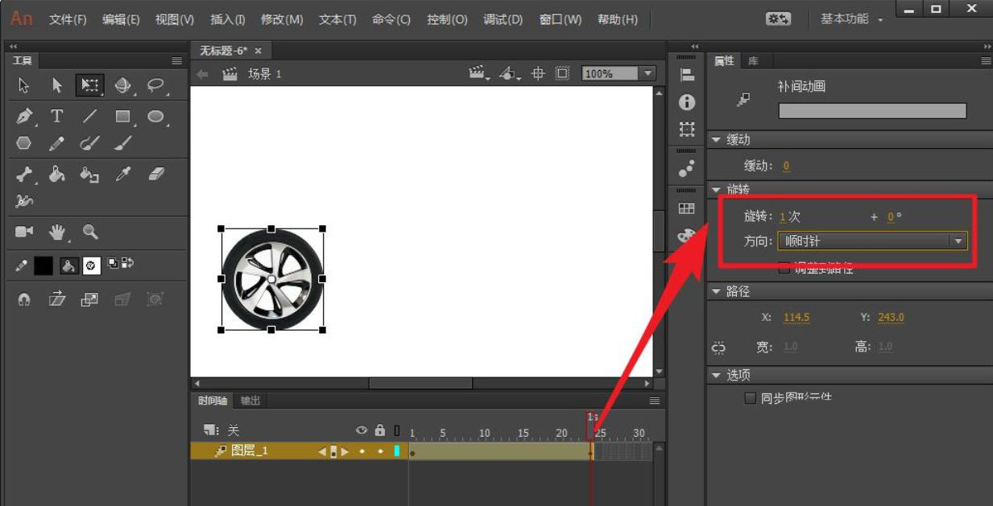Toggle 图层_1 cyan outline color square
The height and width of the screenshot is (506, 993).
(397, 451)
